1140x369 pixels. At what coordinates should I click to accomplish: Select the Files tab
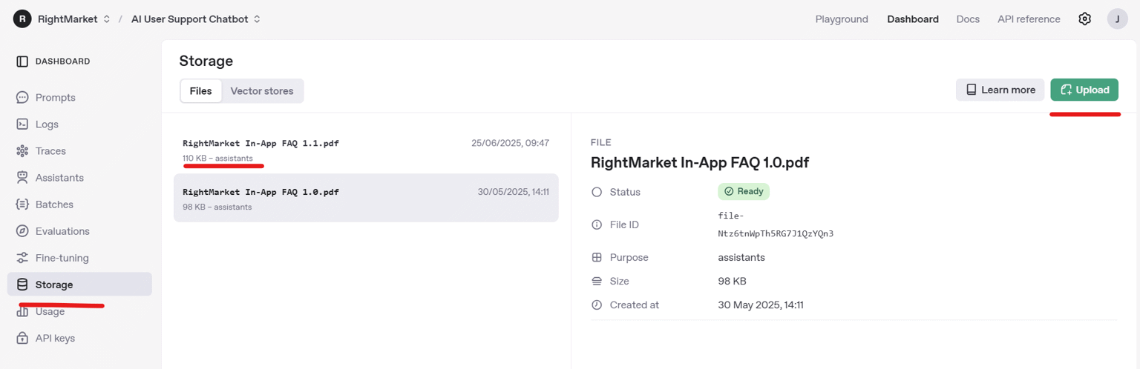point(200,91)
